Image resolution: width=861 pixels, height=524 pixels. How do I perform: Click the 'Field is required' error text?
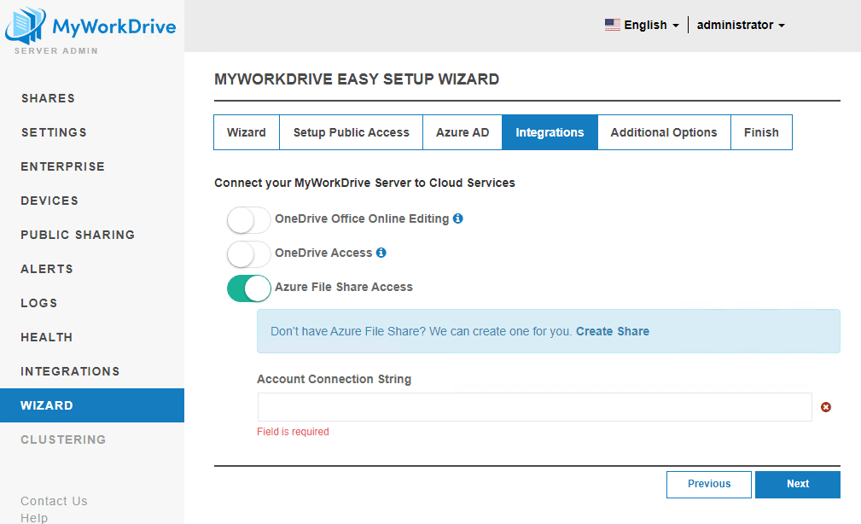pos(293,432)
